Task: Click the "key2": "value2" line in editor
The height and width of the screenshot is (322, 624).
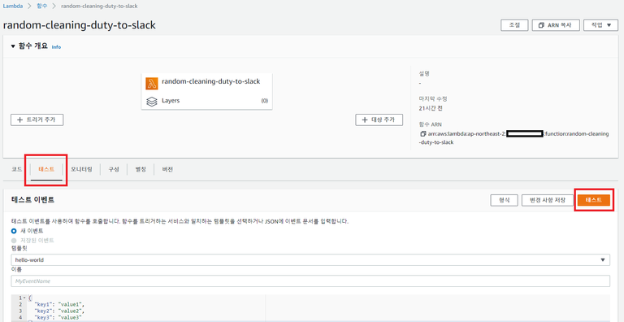Action: point(59,311)
